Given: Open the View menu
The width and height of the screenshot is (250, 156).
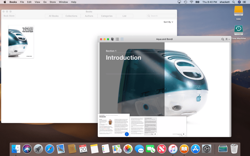Looking at the screenshot, I should [37, 2].
